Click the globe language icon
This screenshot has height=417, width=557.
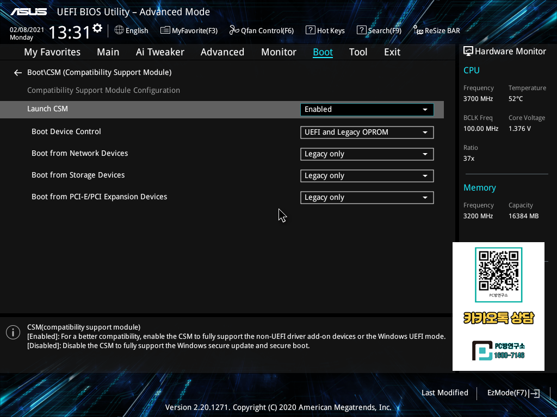point(119,30)
